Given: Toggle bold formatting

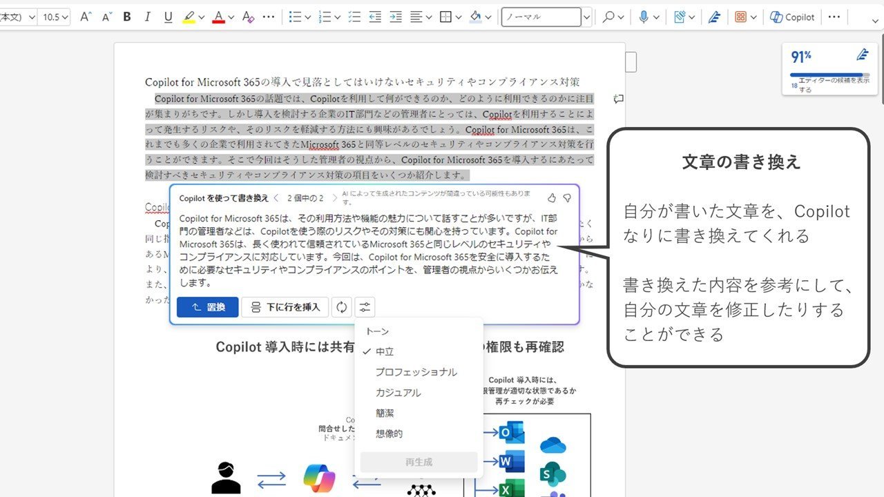Looking at the screenshot, I should click(x=127, y=17).
